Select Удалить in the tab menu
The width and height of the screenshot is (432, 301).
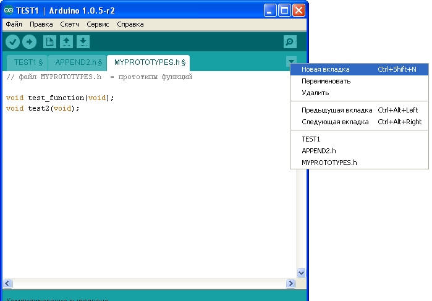click(359, 93)
